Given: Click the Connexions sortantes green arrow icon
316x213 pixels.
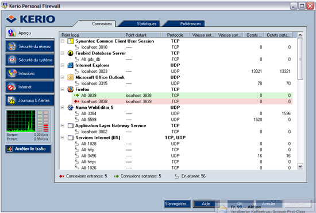Looking at the screenshot, I should [x=116, y=176].
